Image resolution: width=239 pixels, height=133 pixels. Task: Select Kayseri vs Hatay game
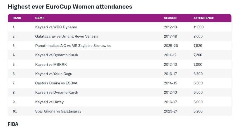pyautogui.click(x=49, y=102)
